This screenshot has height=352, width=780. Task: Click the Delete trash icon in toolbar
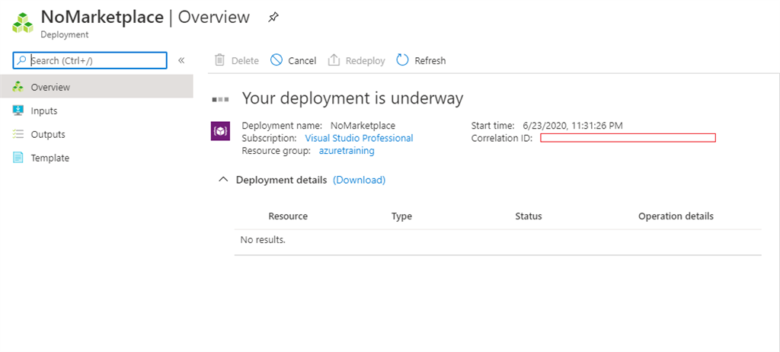(x=219, y=60)
